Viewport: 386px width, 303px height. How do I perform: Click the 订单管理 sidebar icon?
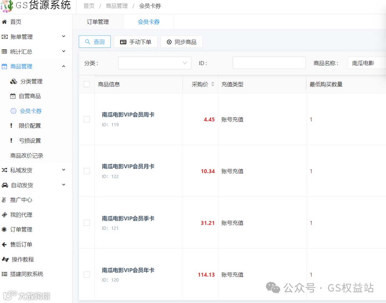click(4, 229)
